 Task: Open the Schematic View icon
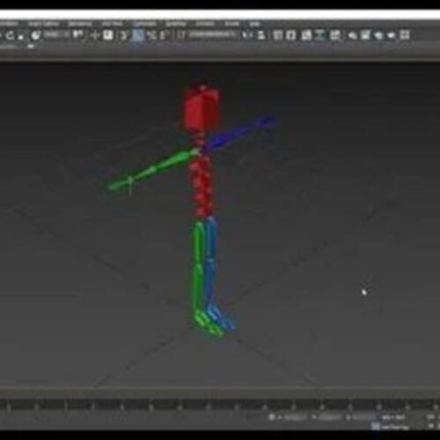[x=335, y=35]
